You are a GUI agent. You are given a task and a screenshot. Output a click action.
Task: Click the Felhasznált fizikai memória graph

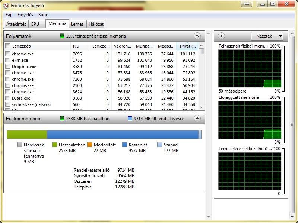click(250, 69)
